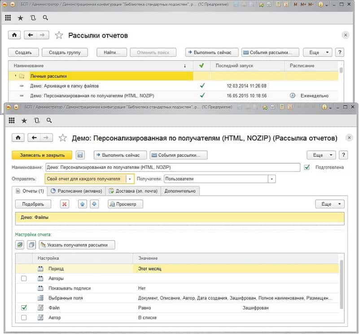Add the Демо mailing form to favorites with the outline star

point(62,138)
